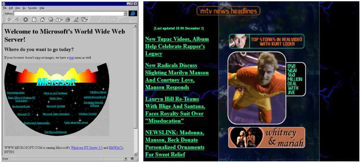Screen dimensions: 361x164
Task: Change font size with the A icon
Action: tap(76, 20)
